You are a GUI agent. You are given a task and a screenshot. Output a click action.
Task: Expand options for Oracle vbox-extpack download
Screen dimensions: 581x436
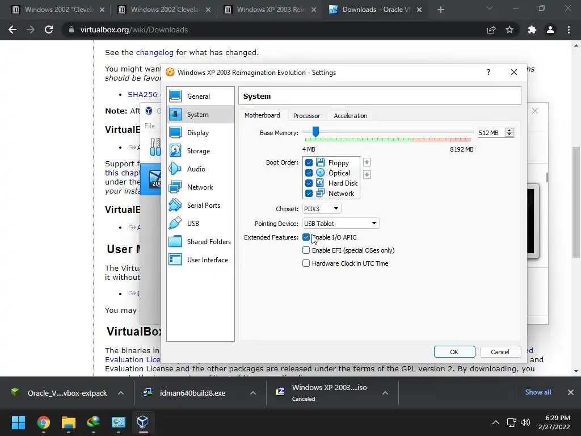pos(121,393)
